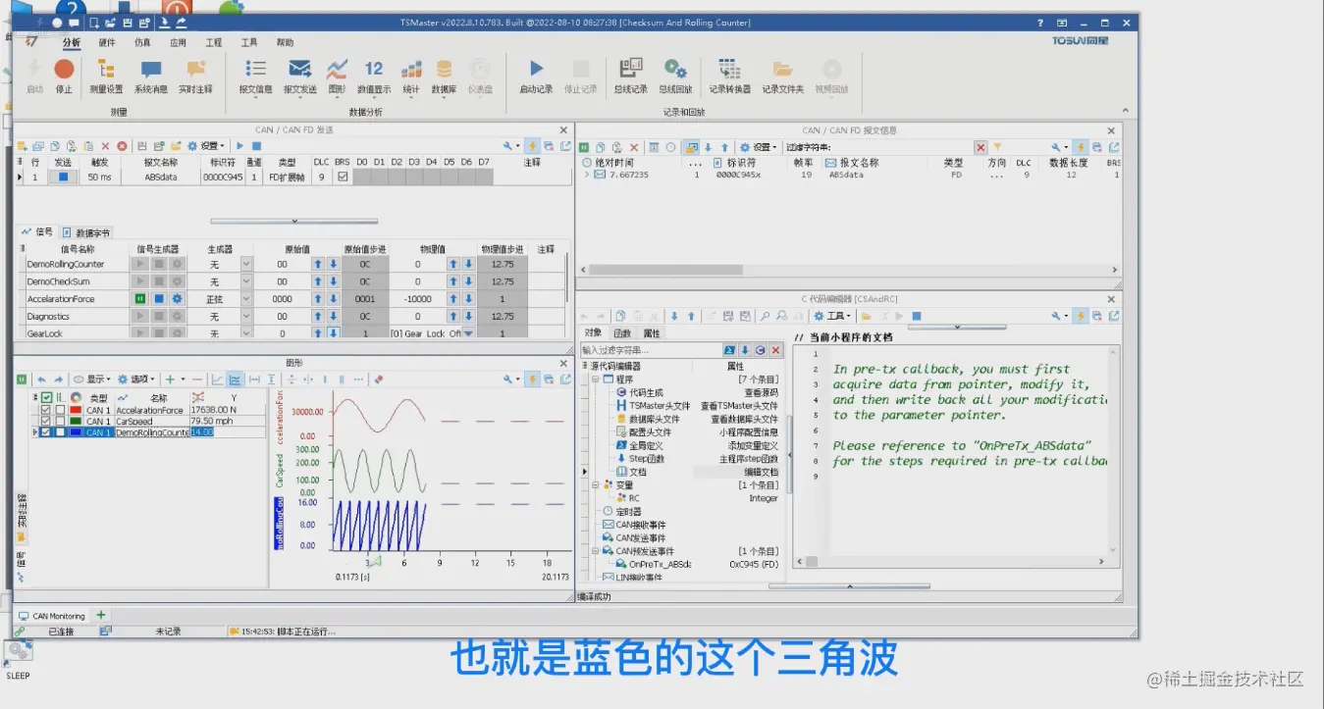Screen dimensions: 1324x709
Task: Collapse the 变量 tree node
Action: (x=595, y=484)
